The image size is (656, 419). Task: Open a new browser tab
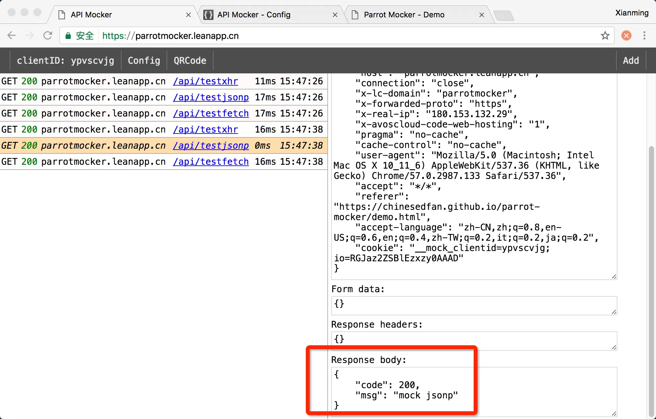coord(504,15)
